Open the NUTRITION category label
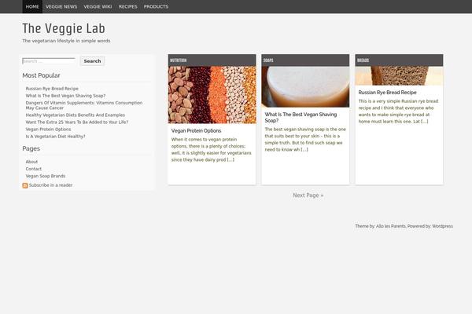Screen dimensions: 472x314 179,60
